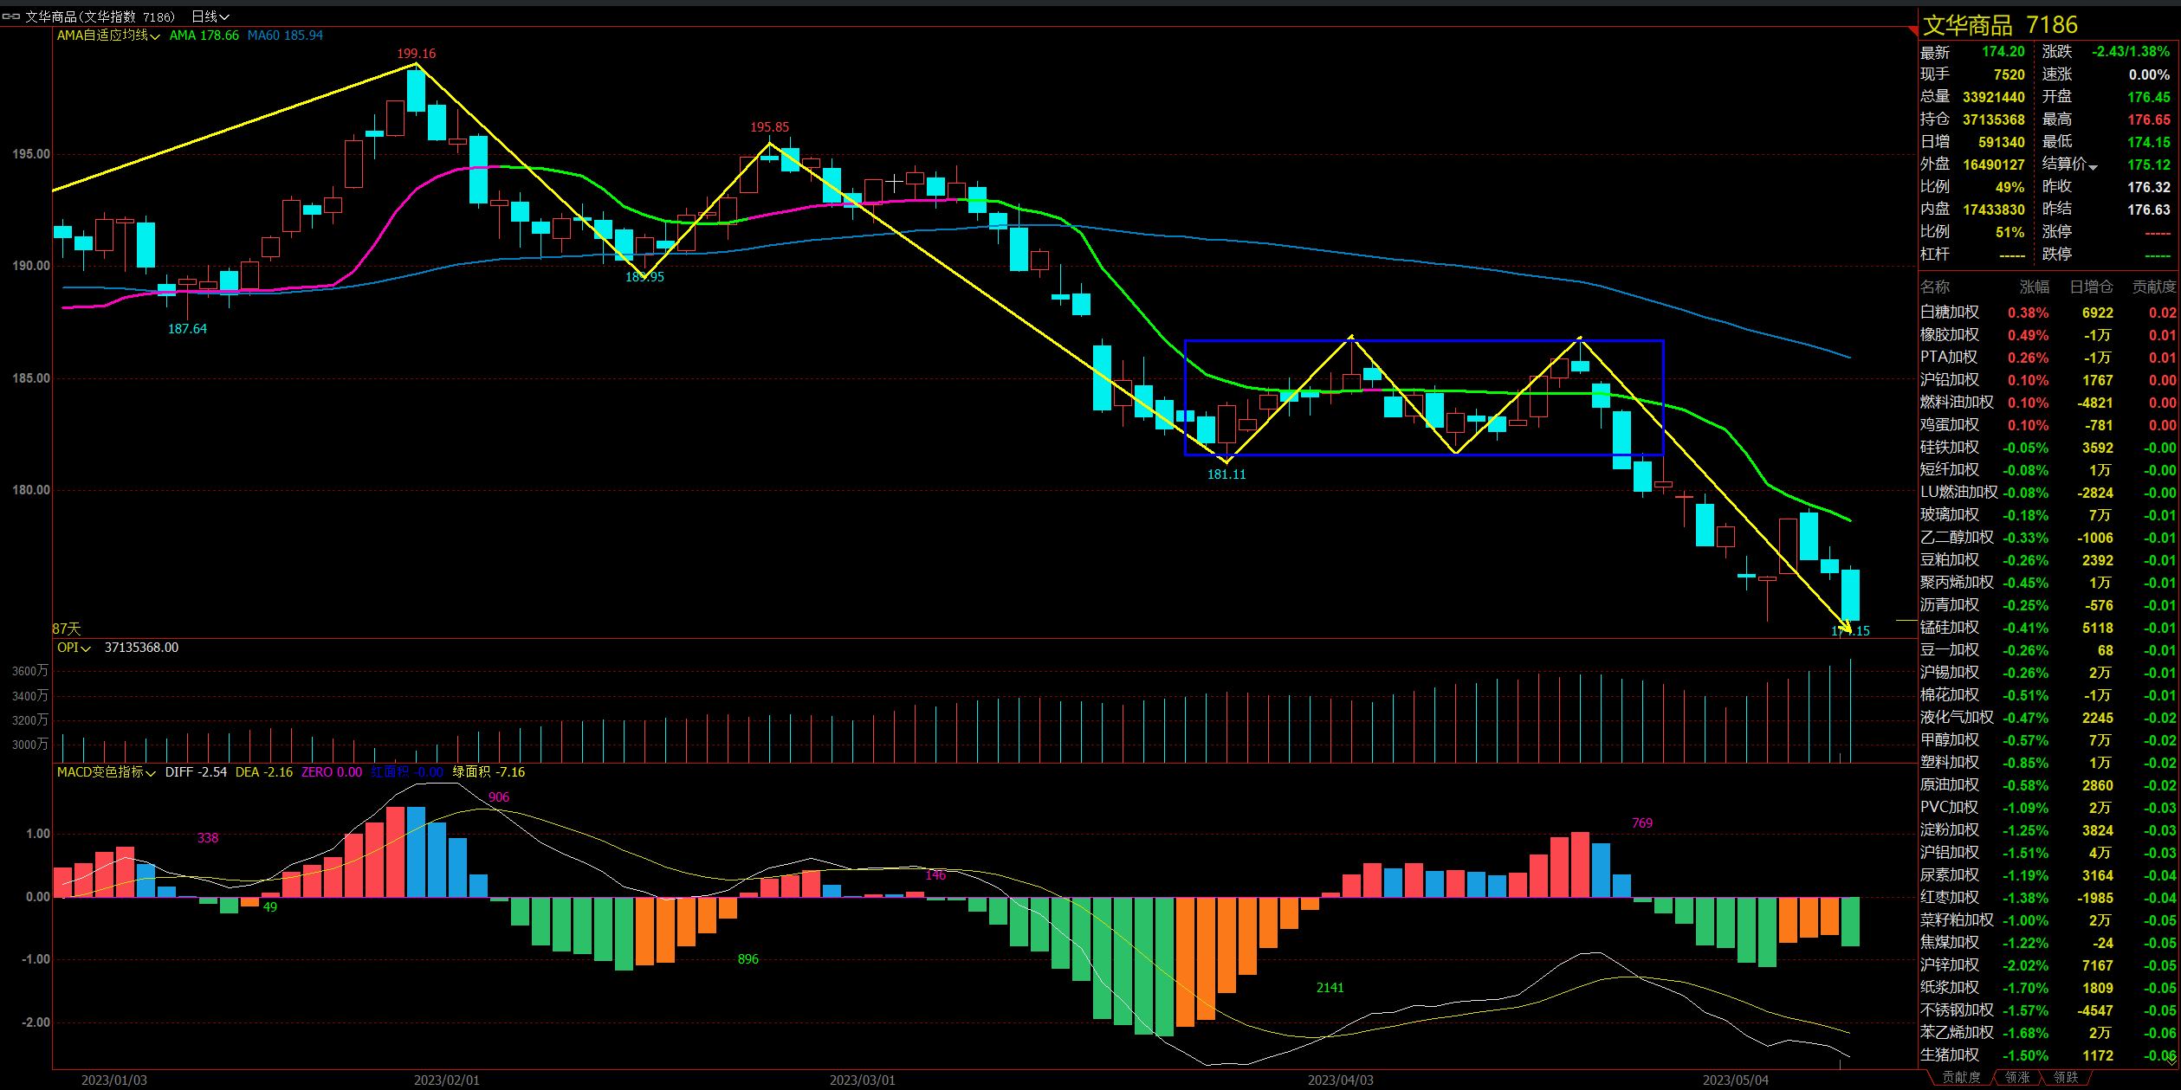Open the 结算价 dropdown arrow
2181x1090 pixels.
coord(2094,166)
